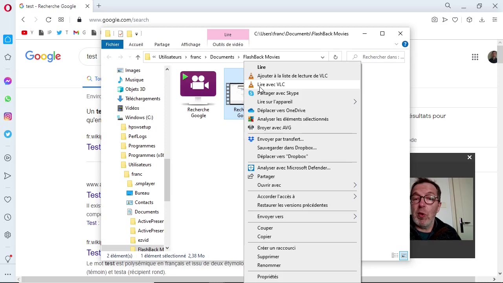Choose Copier in context menu
This screenshot has height=283, width=503.
coord(302,237)
